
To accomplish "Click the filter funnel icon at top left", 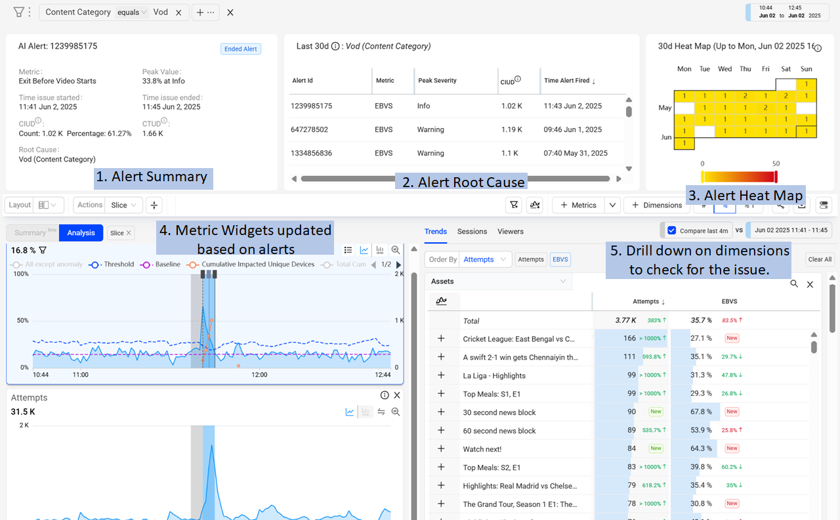I will pos(19,12).
